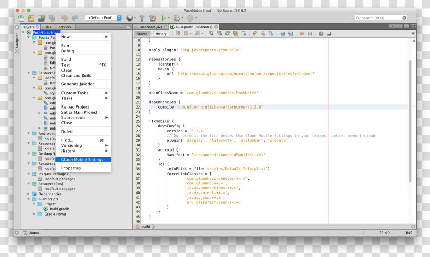Screen dimensions: 430x257
Task: Switch to the Services tab
Action: pyautogui.click(x=64, y=27)
